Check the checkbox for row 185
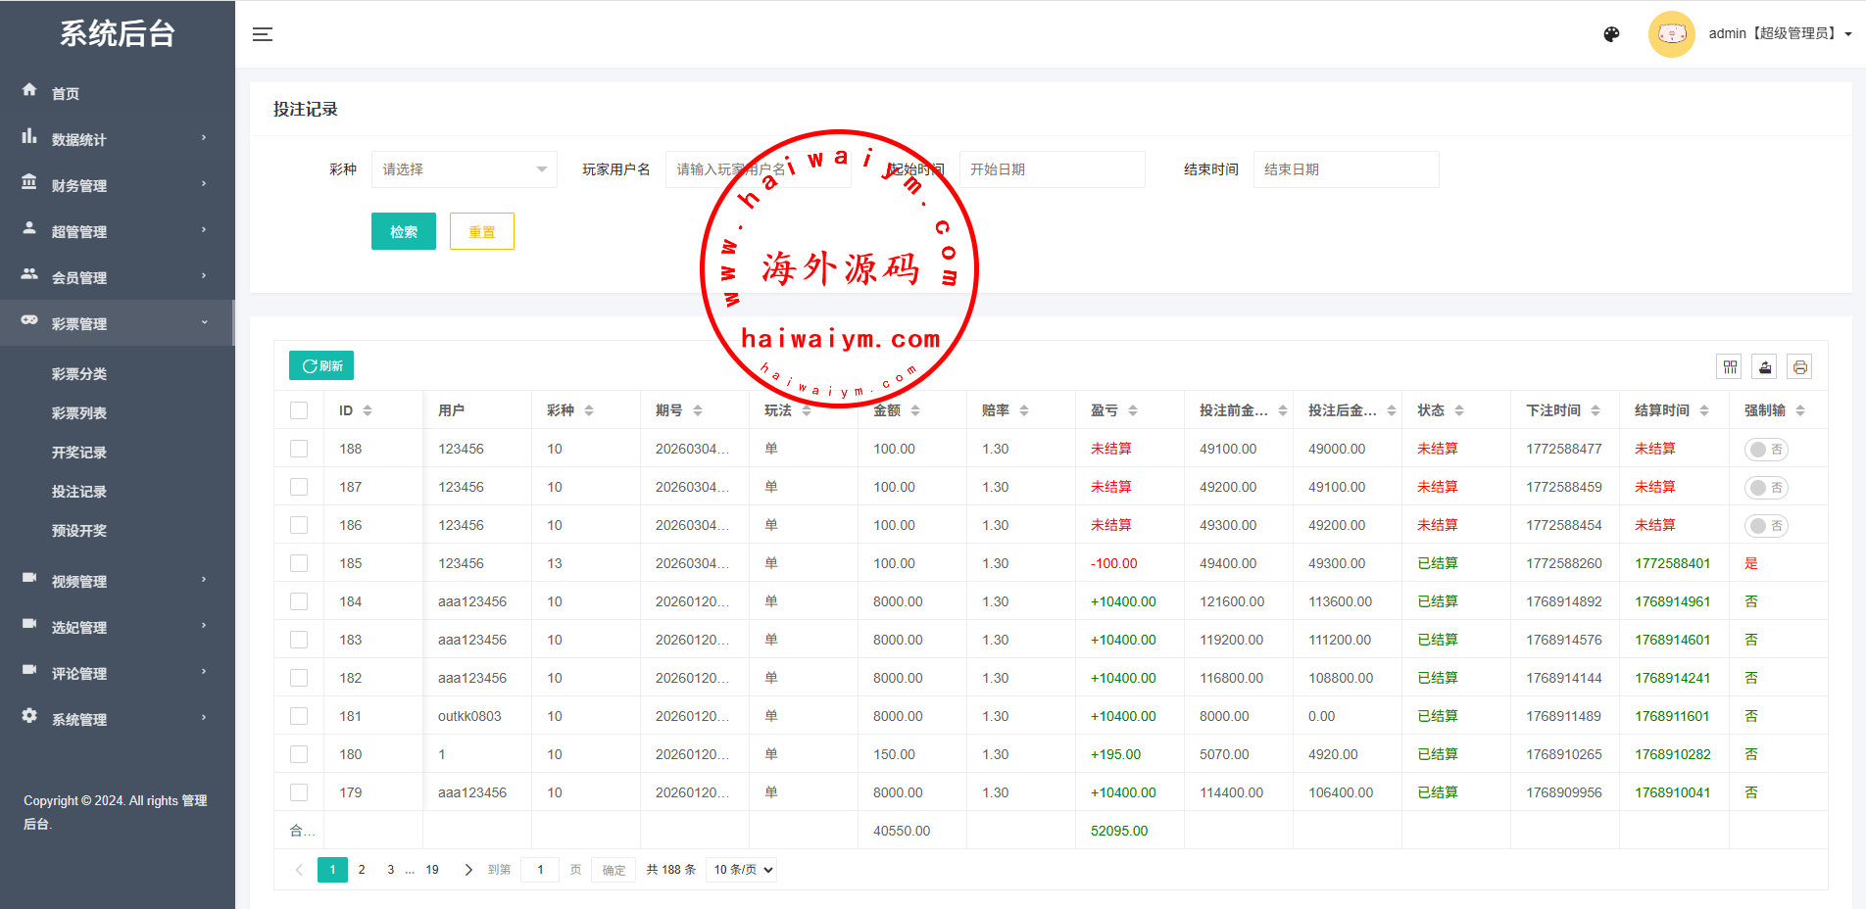This screenshot has width=1866, height=909. coord(299,563)
